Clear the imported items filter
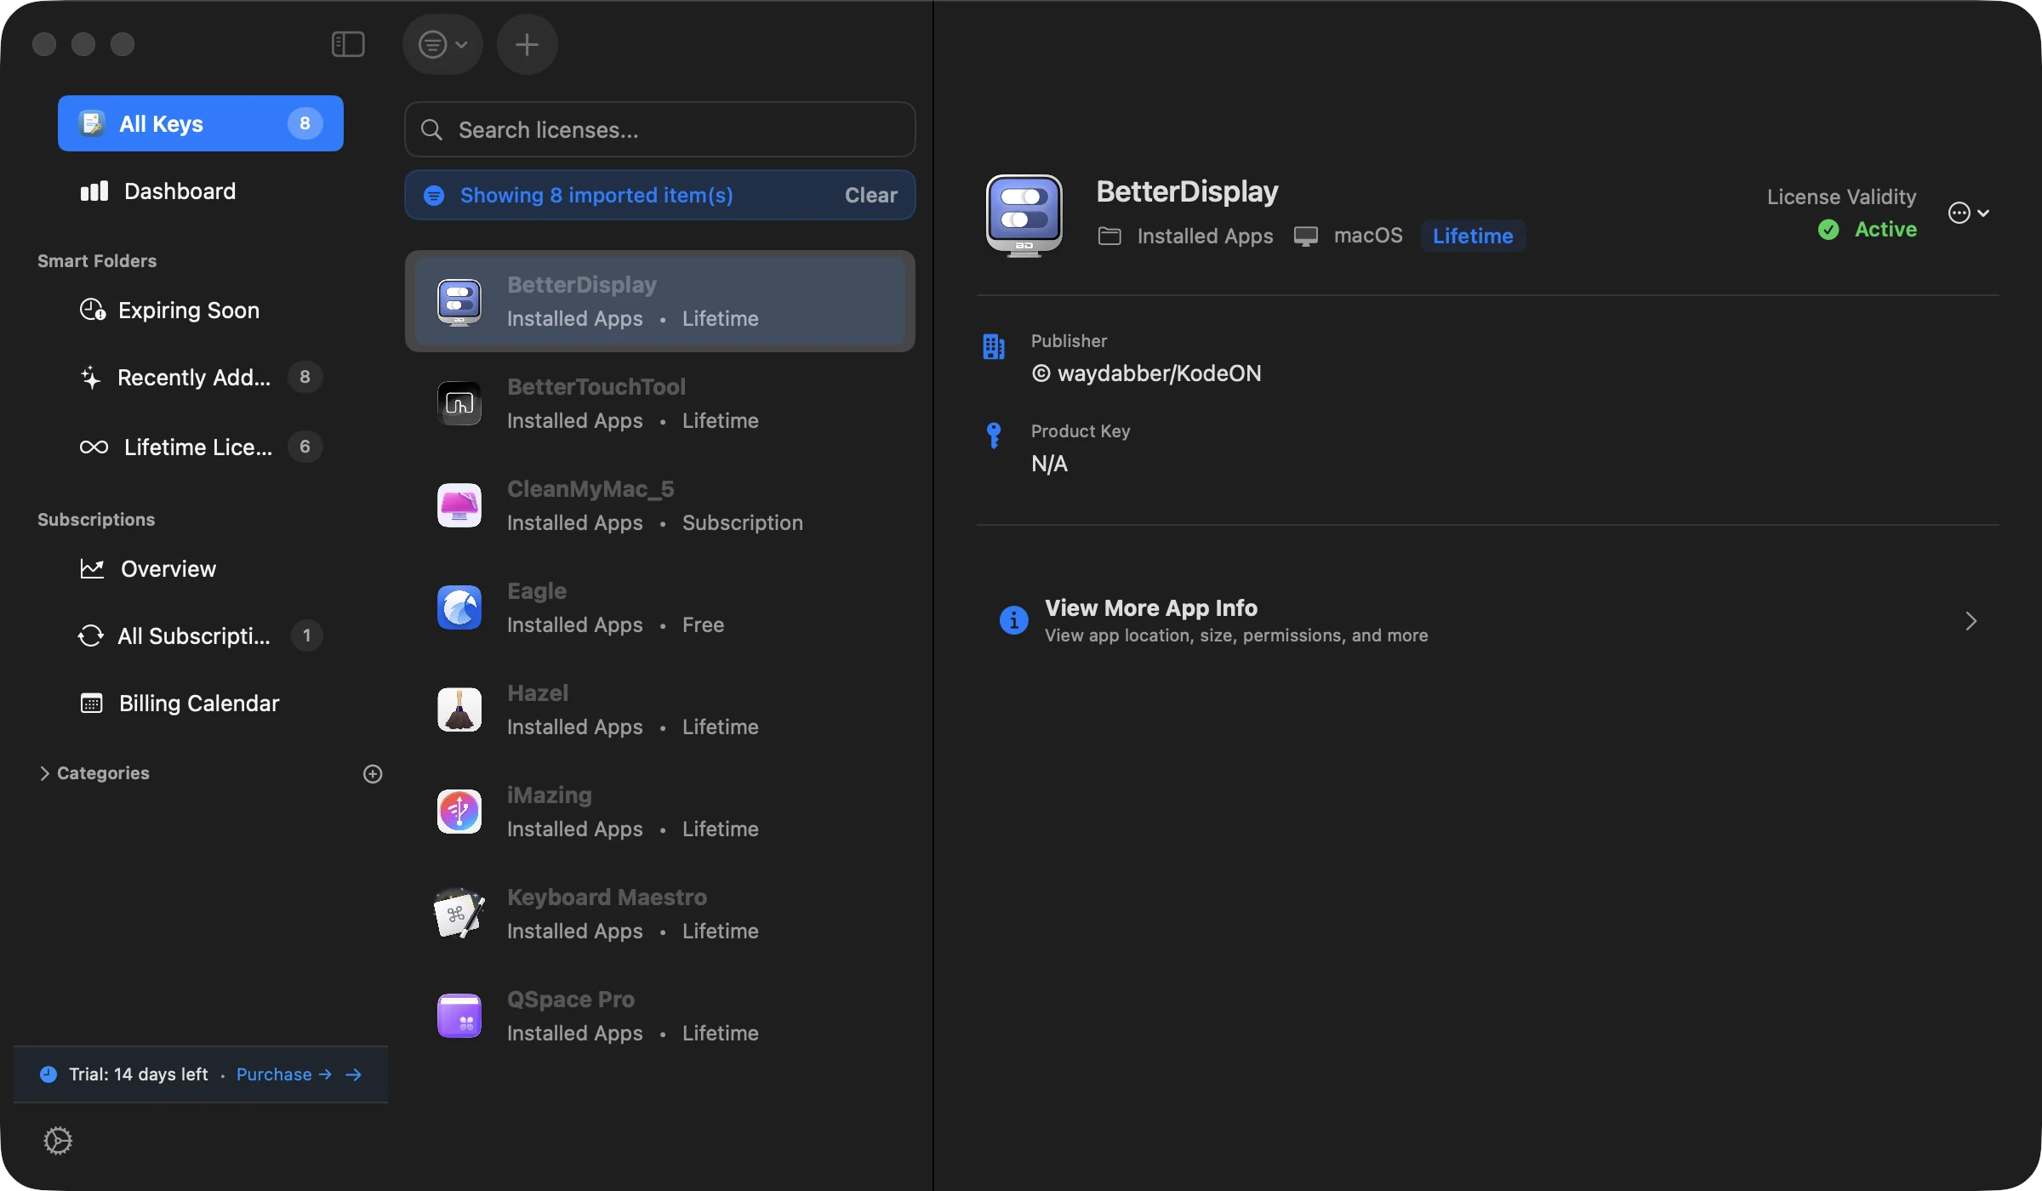This screenshot has width=2042, height=1191. pyautogui.click(x=870, y=196)
